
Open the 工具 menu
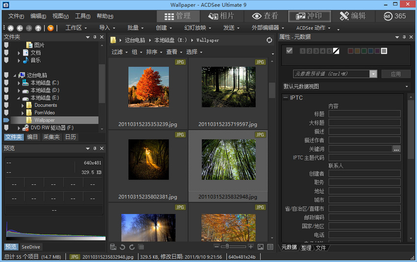point(82,16)
